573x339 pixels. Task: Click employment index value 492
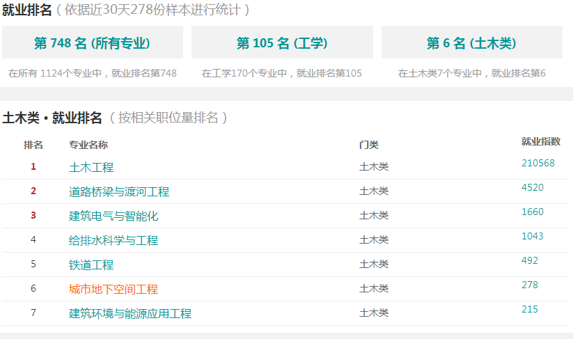tap(530, 260)
